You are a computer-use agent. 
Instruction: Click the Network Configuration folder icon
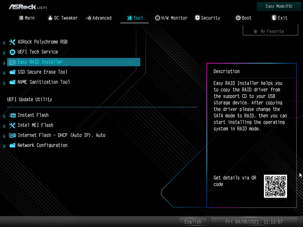[x=12, y=145]
